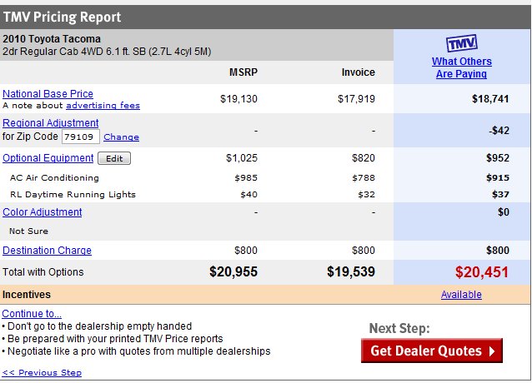Select the $952 optional equipment TMV value

[x=498, y=158]
